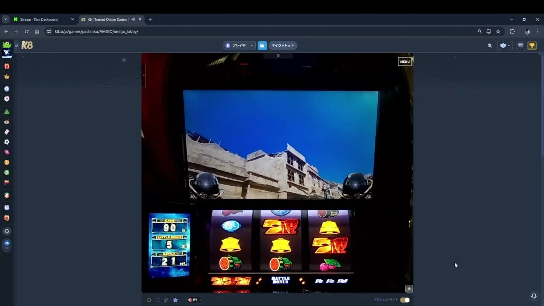This screenshot has height=306, width=544.
Task: Expand the プレイ中 currency dropdown
Action: click(x=240, y=45)
